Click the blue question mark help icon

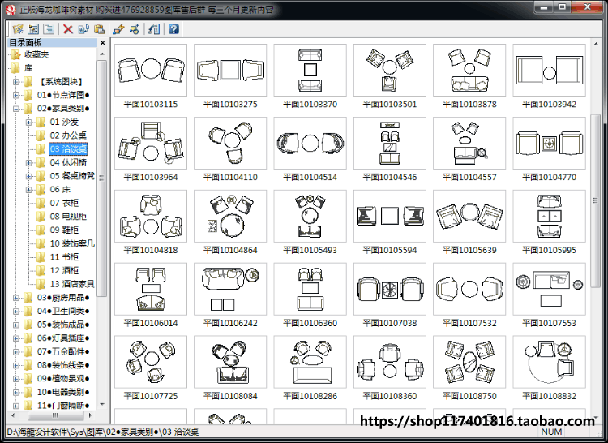[x=173, y=28]
